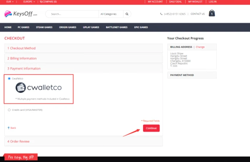Click the Back link
The height and width of the screenshot is (162, 250).
[x=13, y=128]
